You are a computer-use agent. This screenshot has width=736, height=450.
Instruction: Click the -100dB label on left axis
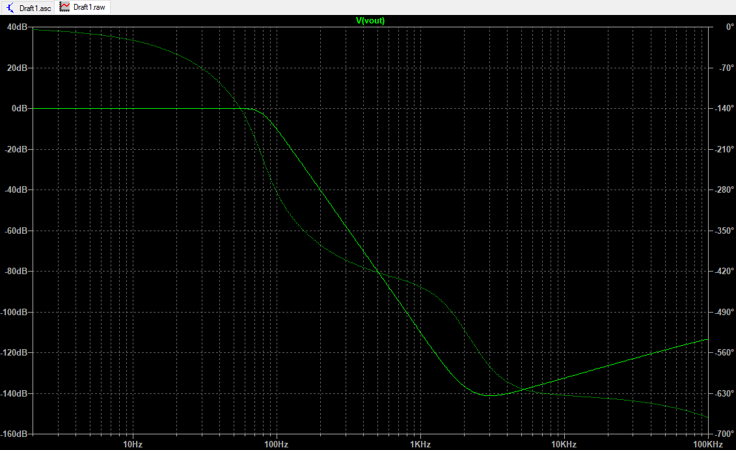tap(14, 312)
